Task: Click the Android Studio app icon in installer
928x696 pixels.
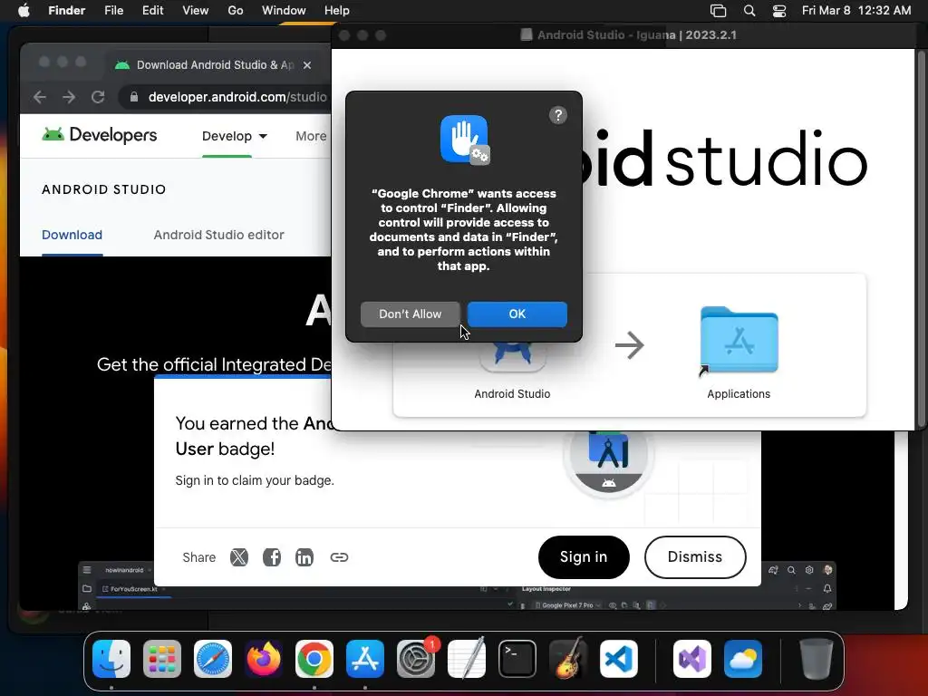Action: pos(513,357)
